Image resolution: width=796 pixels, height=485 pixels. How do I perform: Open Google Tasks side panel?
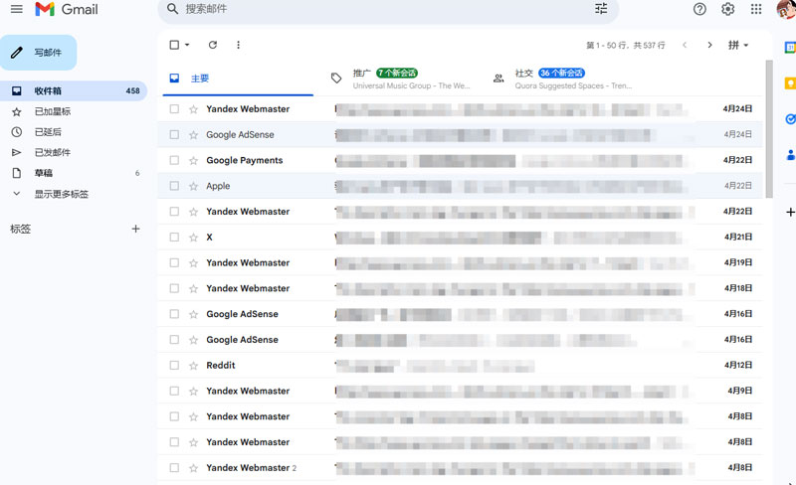point(790,118)
